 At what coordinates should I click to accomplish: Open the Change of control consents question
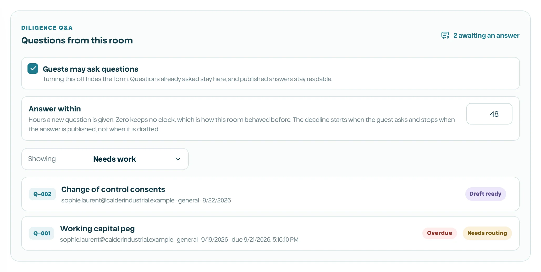click(x=270, y=194)
